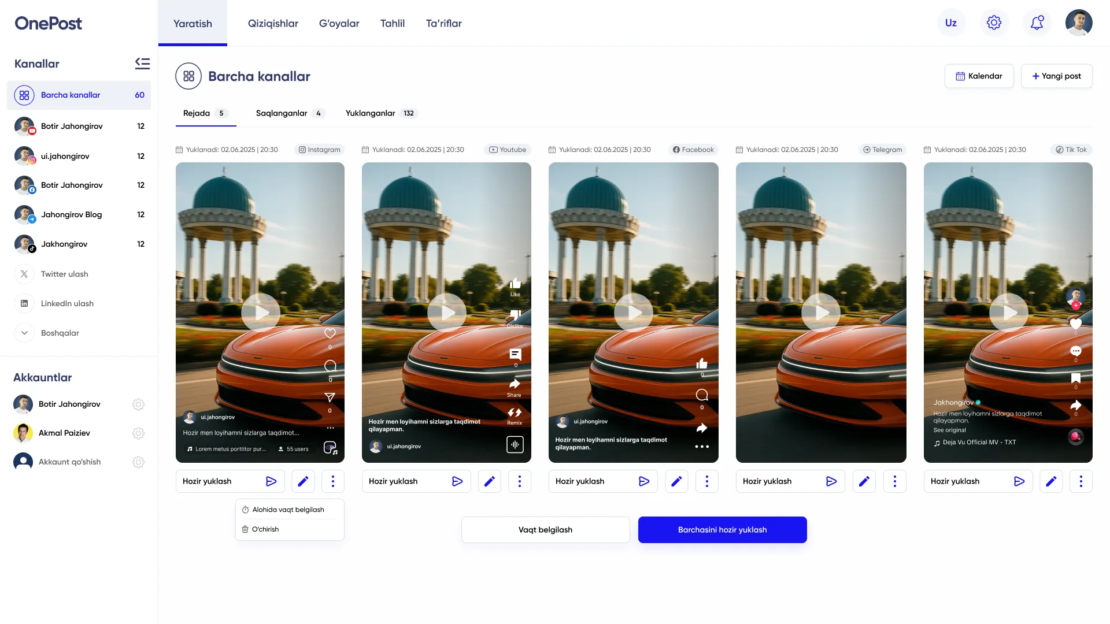Edit the Instagram post with the pencil icon
The image size is (1110, 624).
click(x=303, y=481)
